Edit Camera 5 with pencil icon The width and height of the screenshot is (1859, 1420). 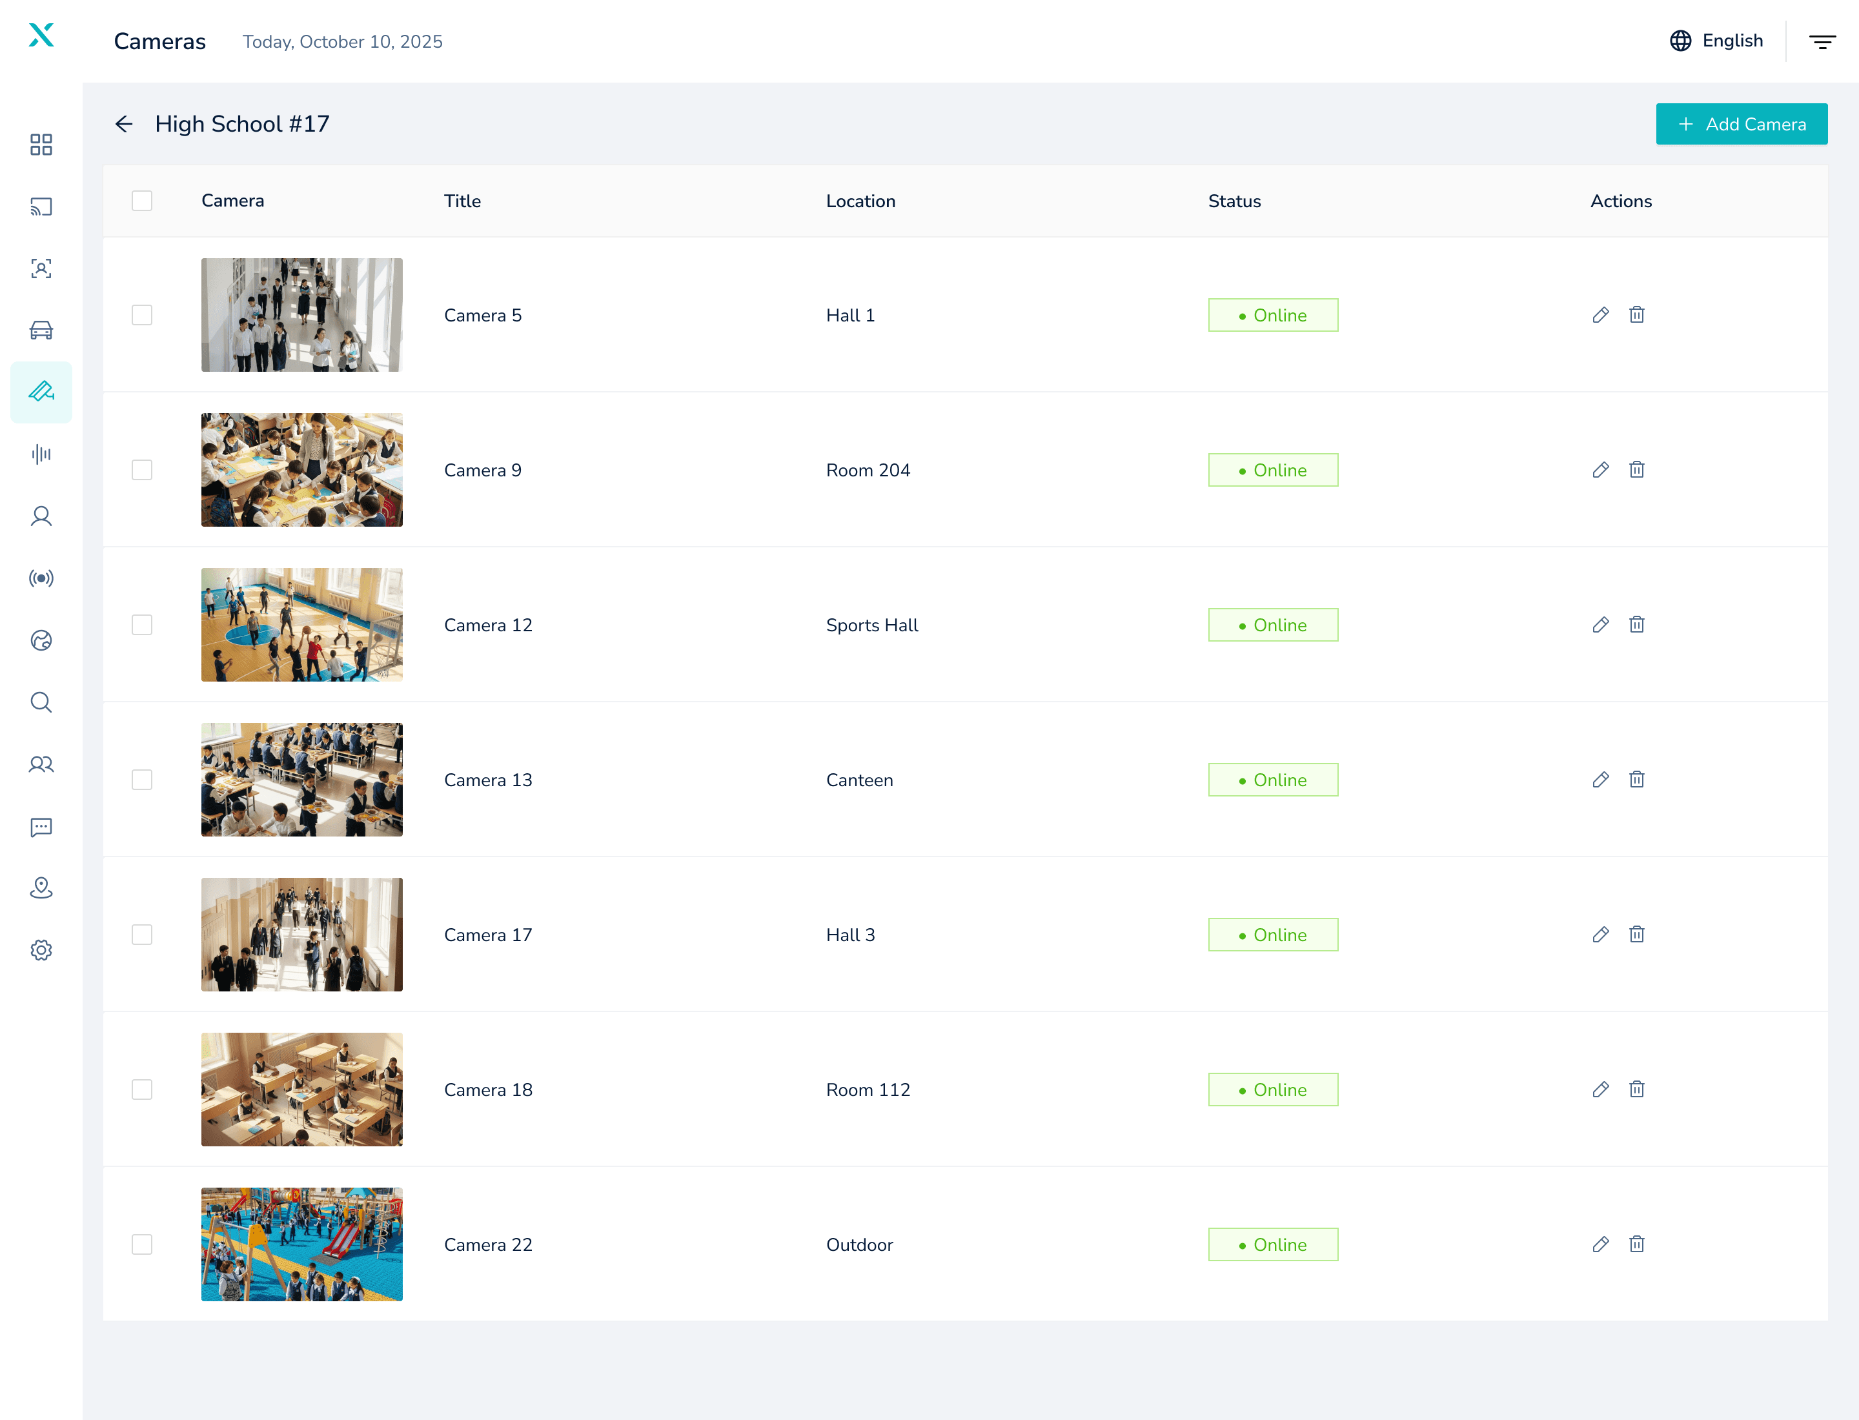(1600, 315)
